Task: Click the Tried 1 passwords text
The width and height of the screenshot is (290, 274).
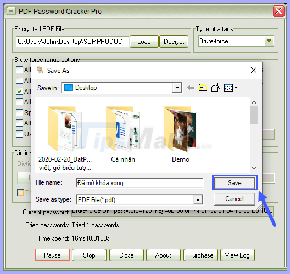Action: click(x=95, y=225)
